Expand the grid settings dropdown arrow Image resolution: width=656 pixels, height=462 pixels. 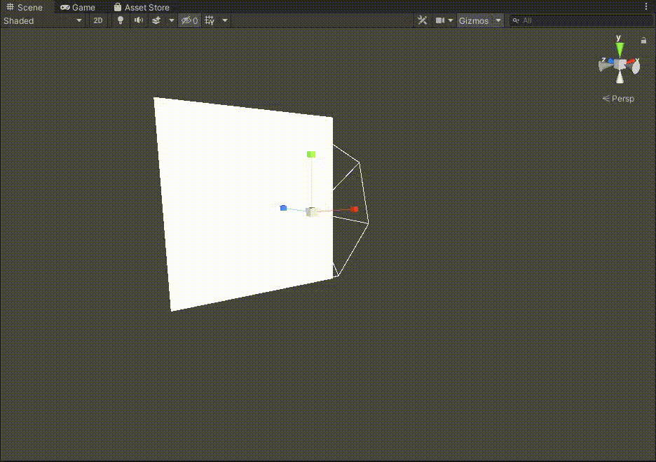click(225, 20)
